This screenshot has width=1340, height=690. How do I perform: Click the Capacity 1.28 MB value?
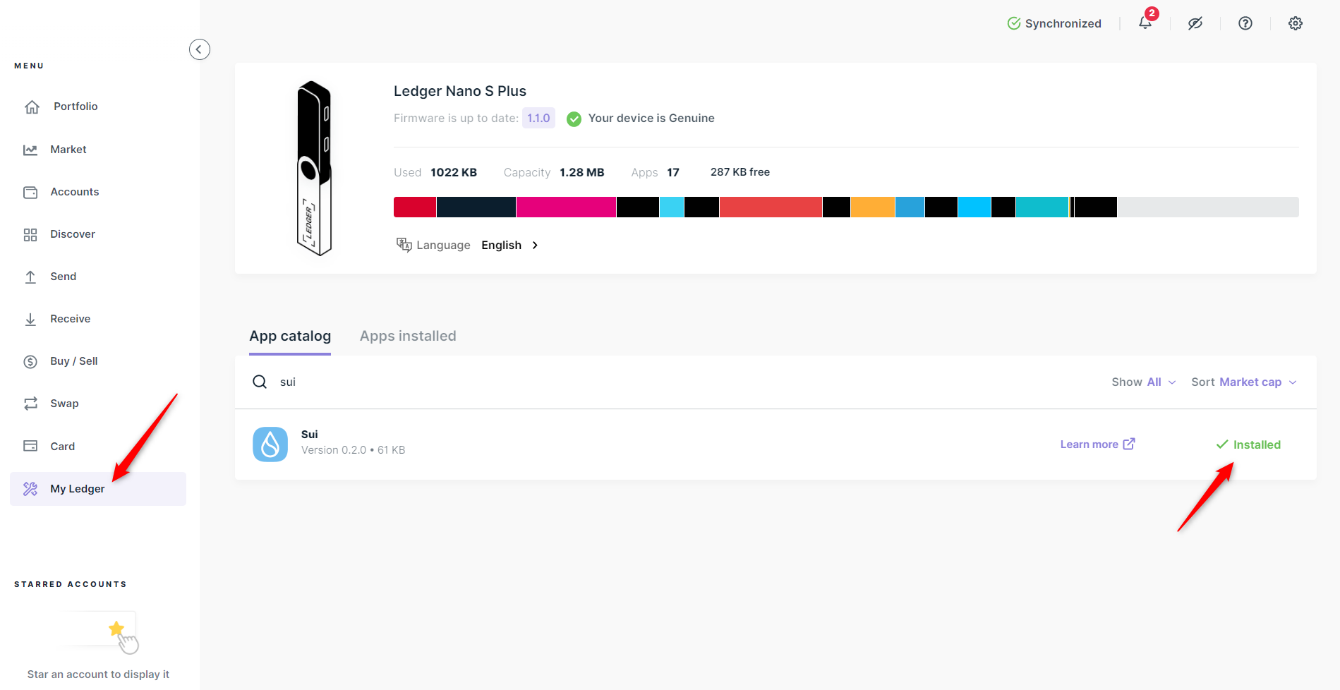(x=582, y=172)
